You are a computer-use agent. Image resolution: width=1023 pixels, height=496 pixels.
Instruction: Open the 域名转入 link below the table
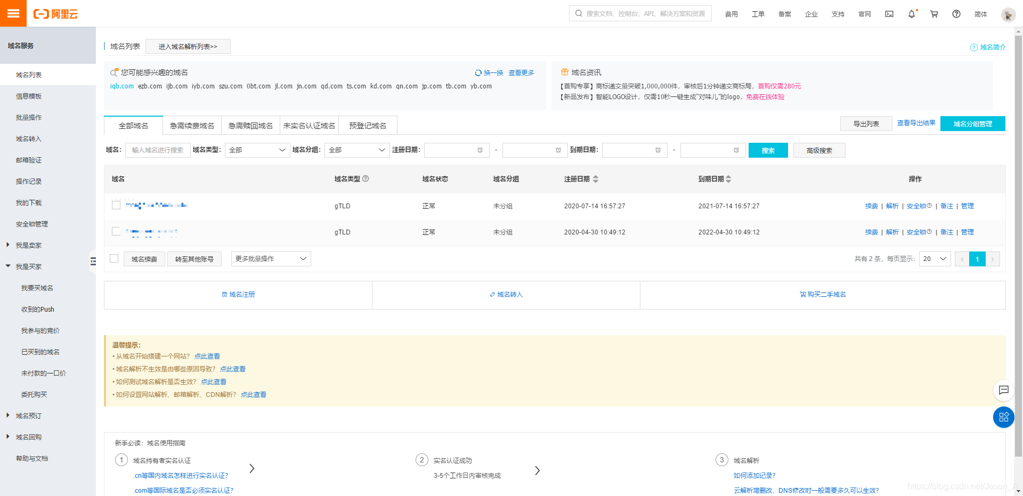click(x=506, y=295)
